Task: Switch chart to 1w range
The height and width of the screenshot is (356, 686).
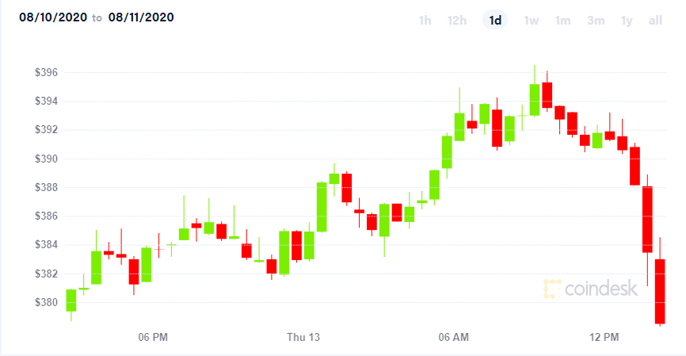Action: tap(531, 21)
